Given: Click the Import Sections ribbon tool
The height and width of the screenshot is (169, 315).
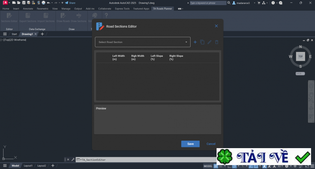Looking at the screenshot, I should 46,17.
